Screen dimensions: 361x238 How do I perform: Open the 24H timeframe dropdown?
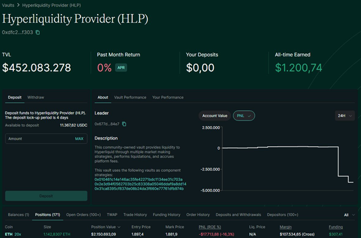pyautogui.click(x=345, y=116)
